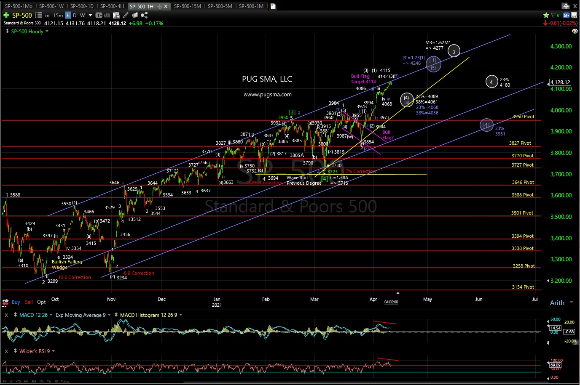Click the Tr text-tool icon in chart toolbar
Screen dimensions: 580x385
click(99, 15)
